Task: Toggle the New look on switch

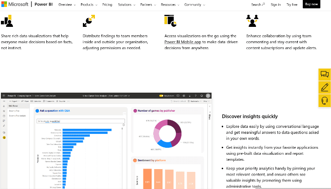Action: 161,96
